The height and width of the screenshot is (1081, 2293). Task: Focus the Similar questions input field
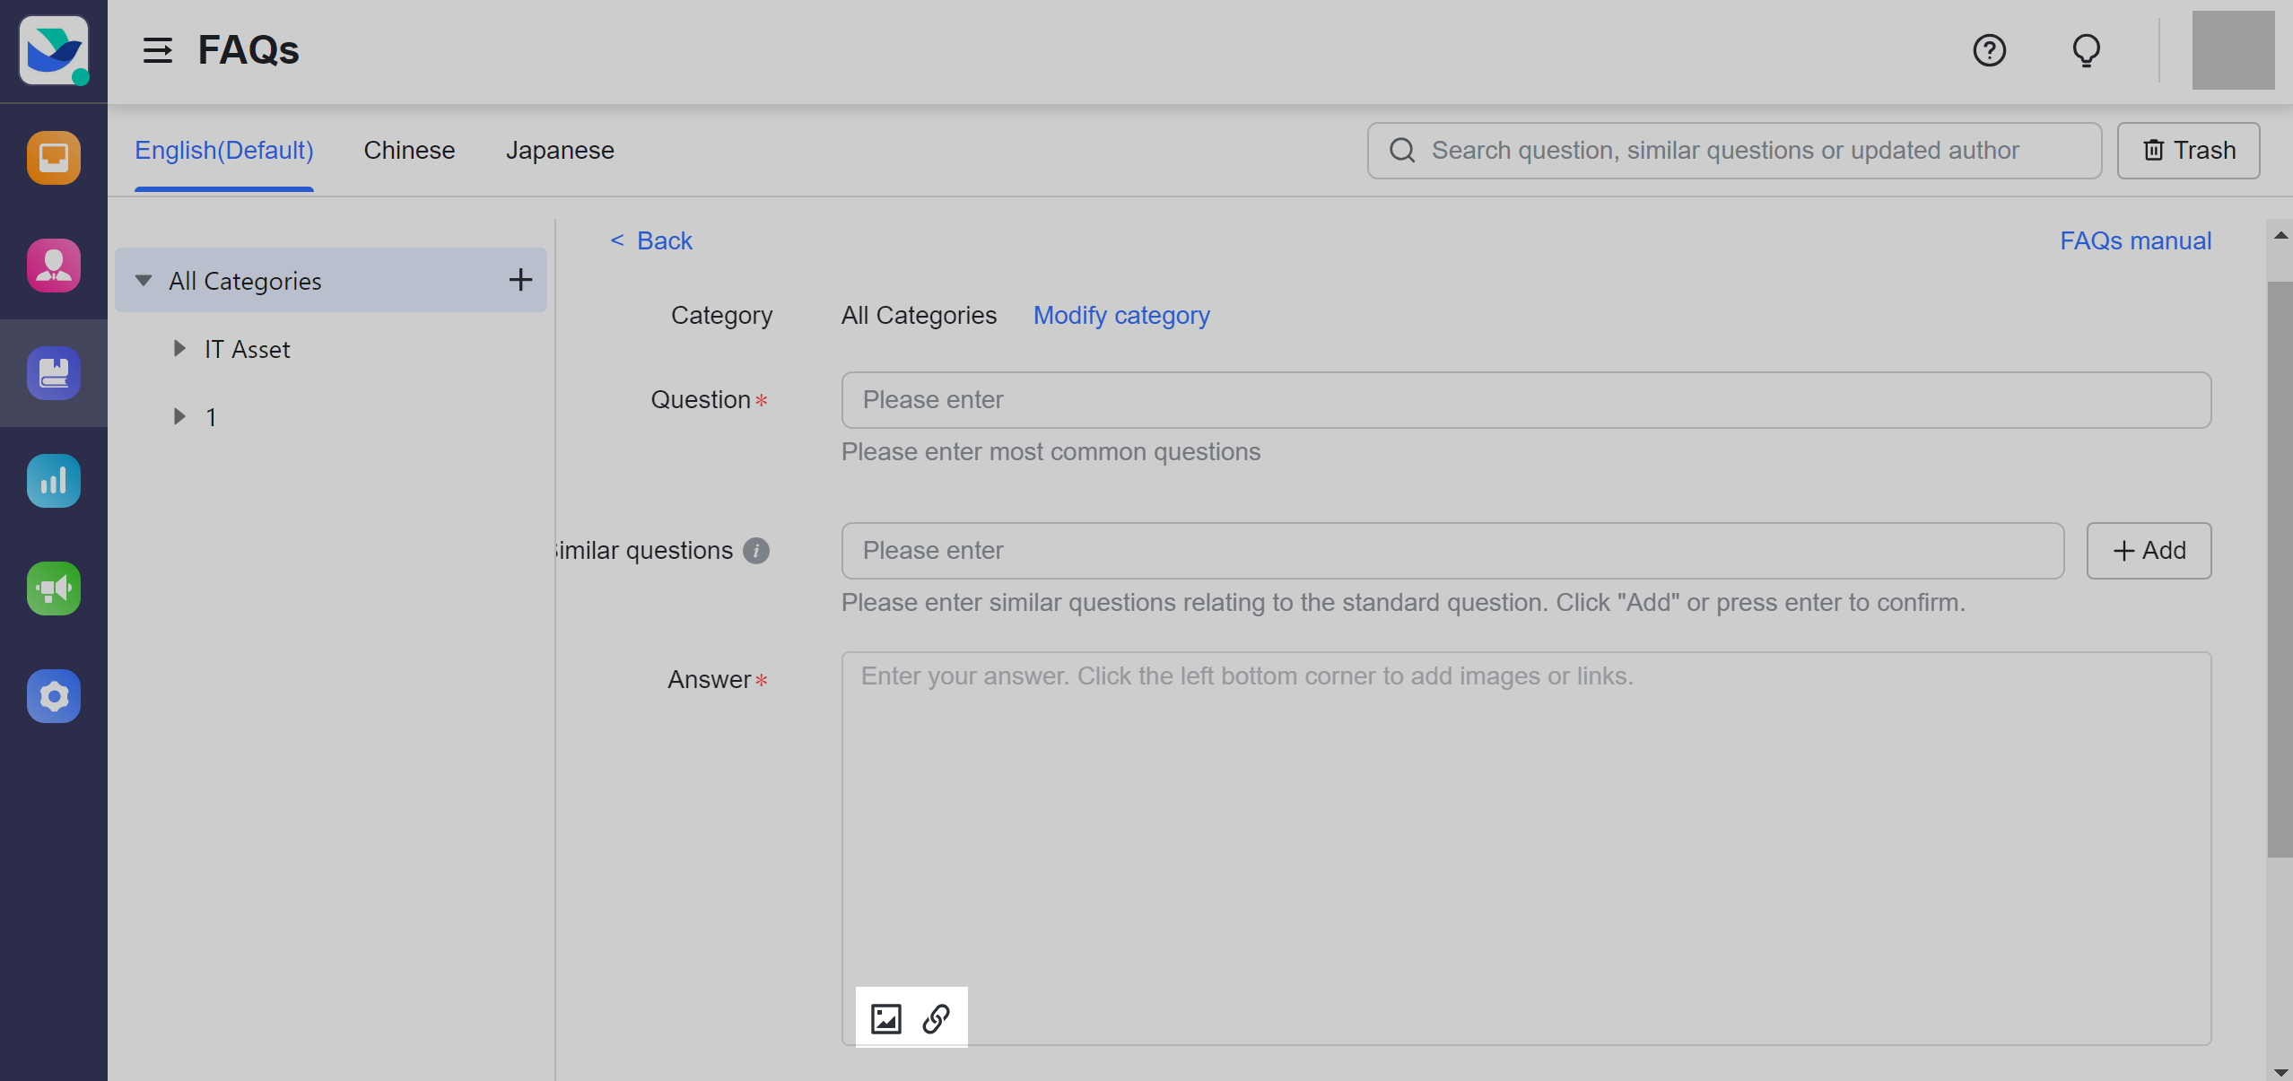(1452, 551)
